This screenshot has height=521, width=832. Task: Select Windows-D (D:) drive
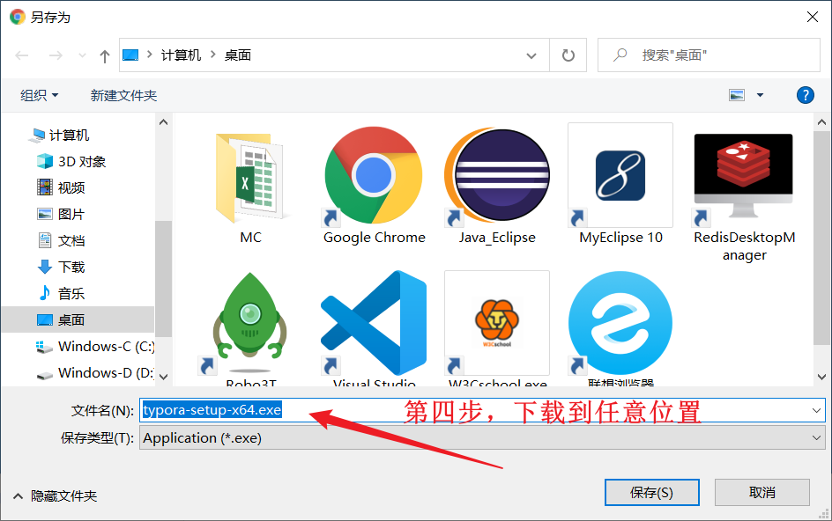point(95,373)
